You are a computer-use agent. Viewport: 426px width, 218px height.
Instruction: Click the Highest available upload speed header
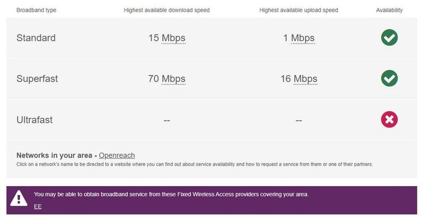(x=298, y=10)
